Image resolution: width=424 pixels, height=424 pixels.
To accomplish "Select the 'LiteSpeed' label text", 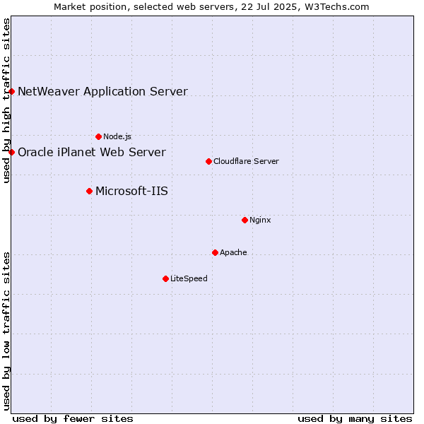I will pyautogui.click(x=189, y=278).
